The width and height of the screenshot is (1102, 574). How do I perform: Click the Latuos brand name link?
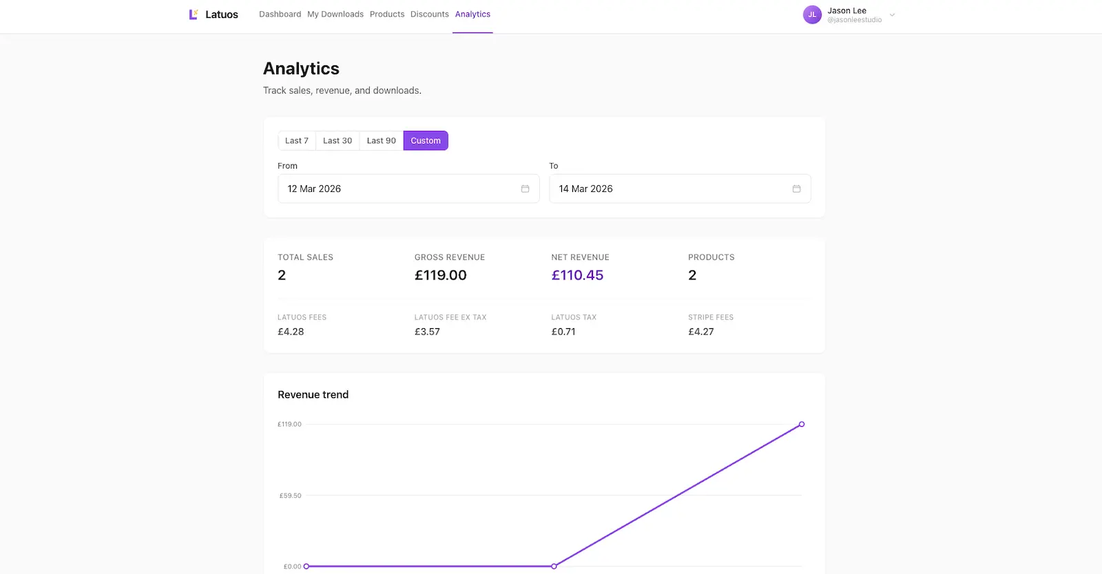pyautogui.click(x=222, y=14)
